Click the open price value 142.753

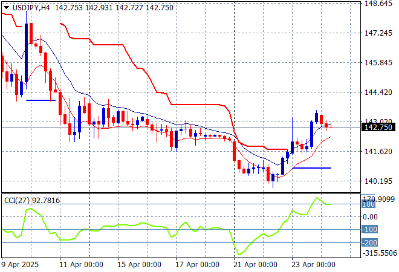(69, 8)
